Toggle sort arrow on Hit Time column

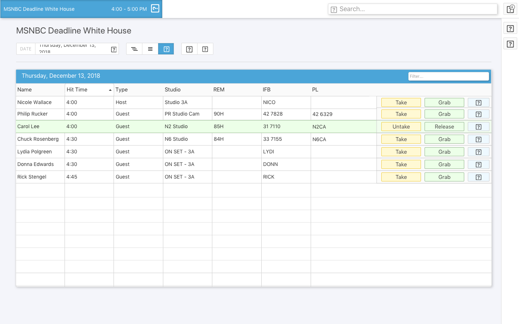tap(110, 90)
